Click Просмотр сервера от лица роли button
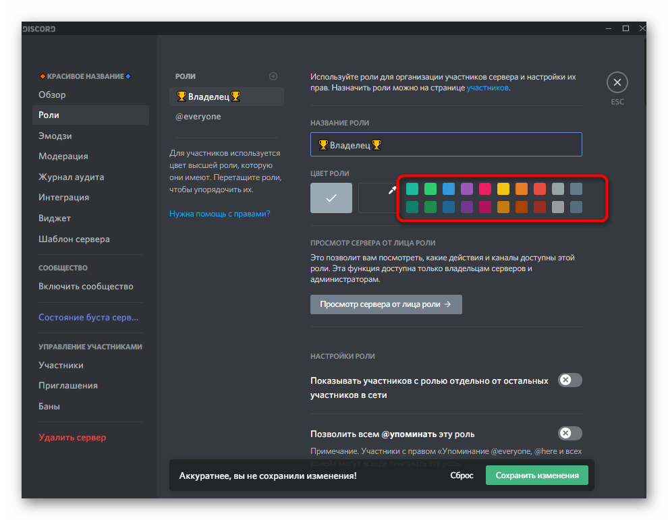This screenshot has width=668, height=520. click(386, 304)
